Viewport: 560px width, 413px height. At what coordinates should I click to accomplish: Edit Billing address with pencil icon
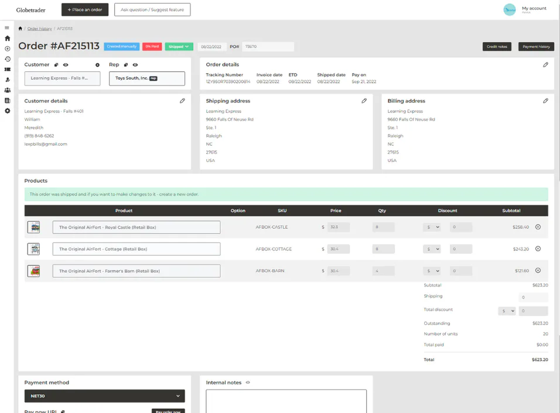[x=545, y=101]
